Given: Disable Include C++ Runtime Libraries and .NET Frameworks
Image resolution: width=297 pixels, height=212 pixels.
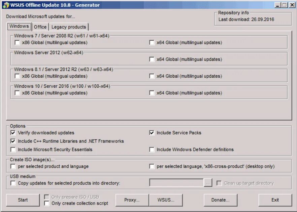Looking at the screenshot, I should tap(13, 141).
